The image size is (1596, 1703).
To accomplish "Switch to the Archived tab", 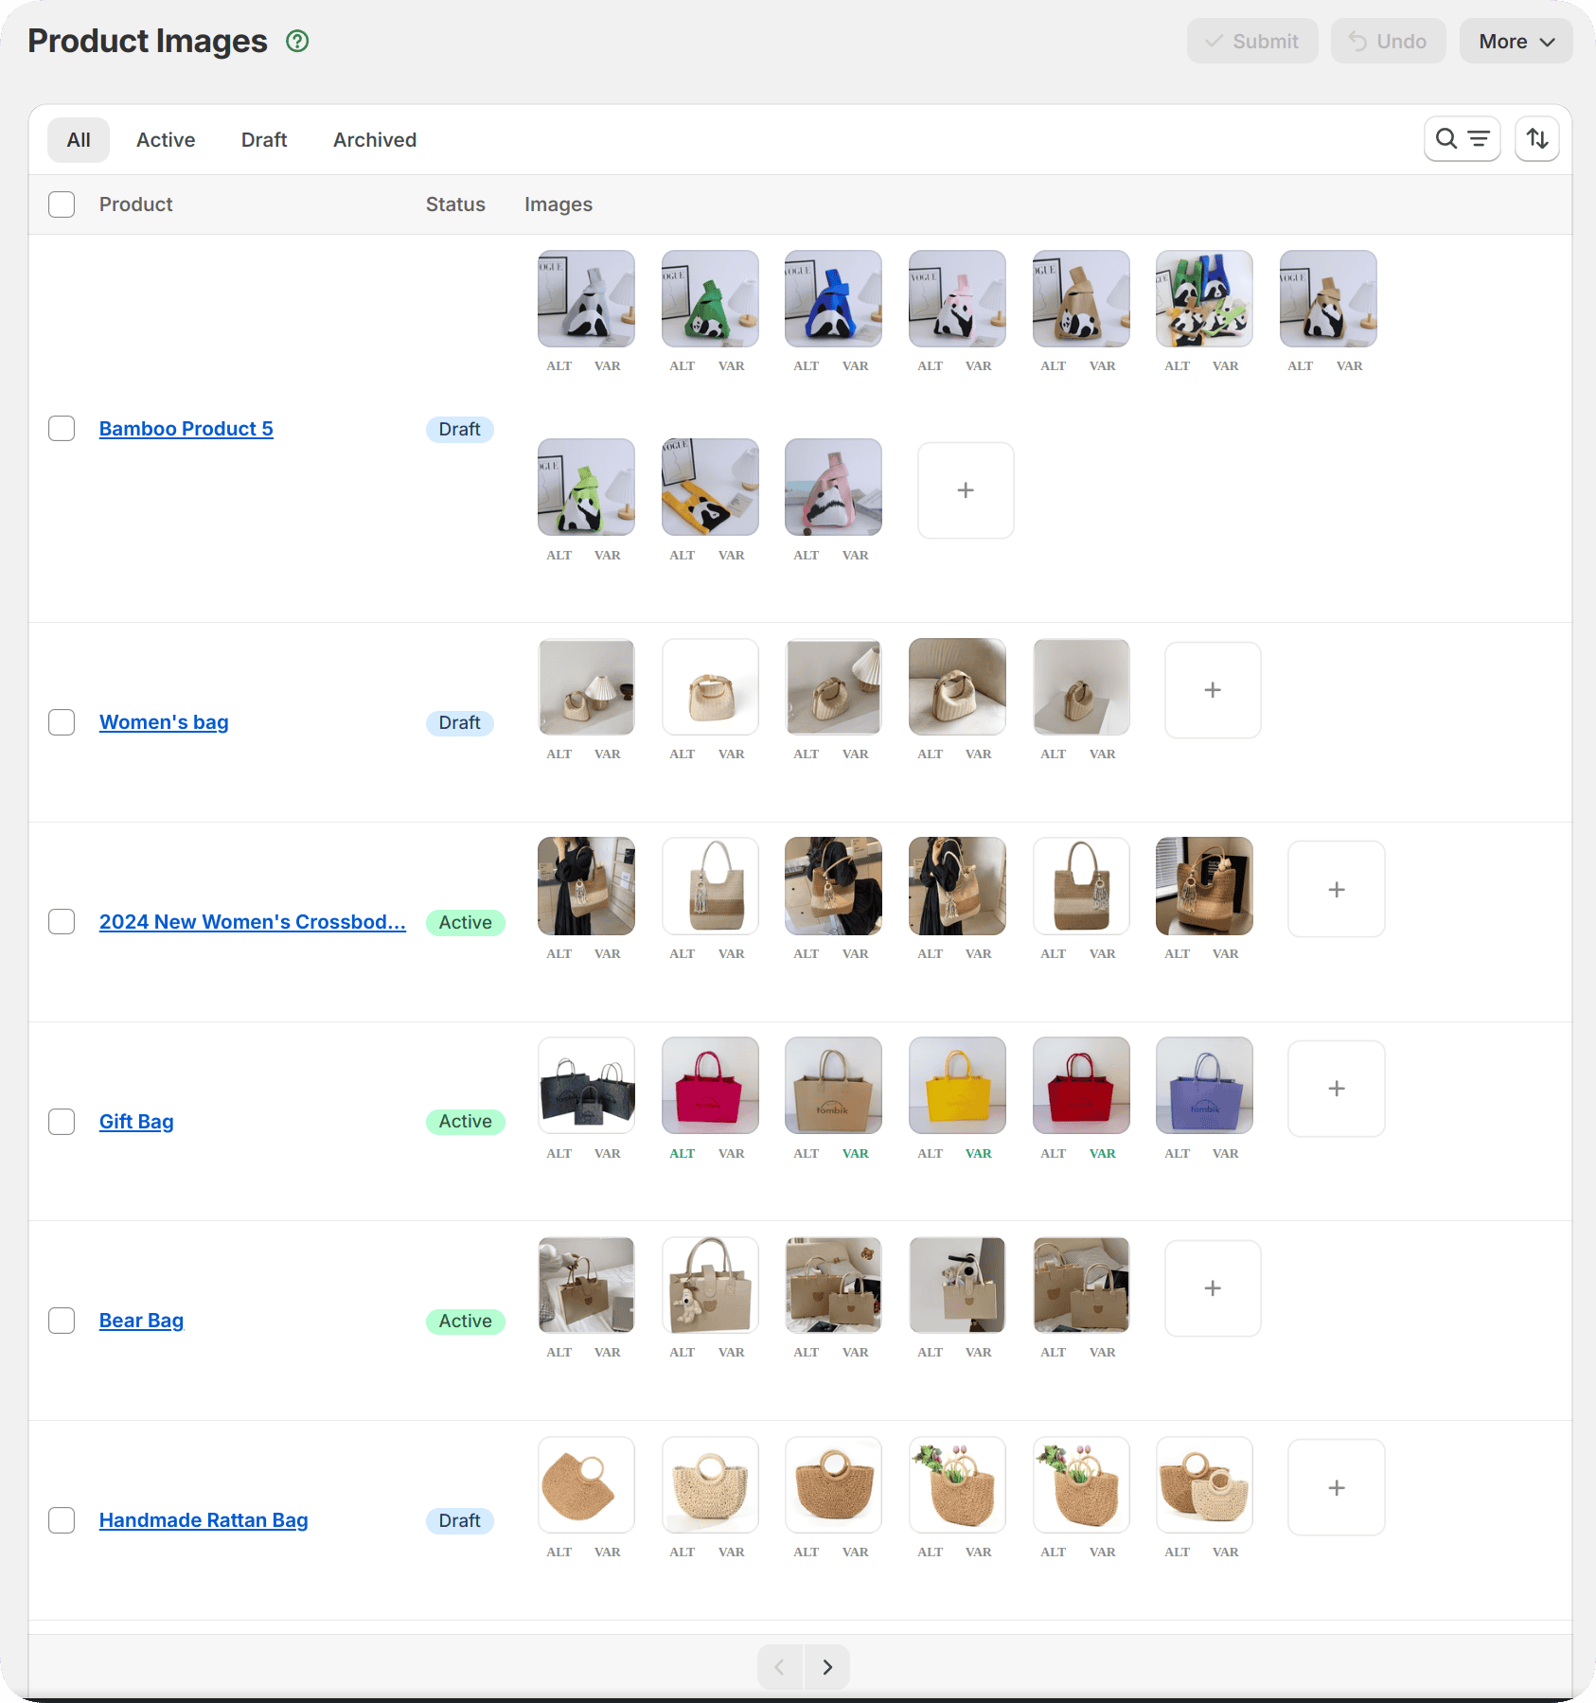I will (x=374, y=139).
